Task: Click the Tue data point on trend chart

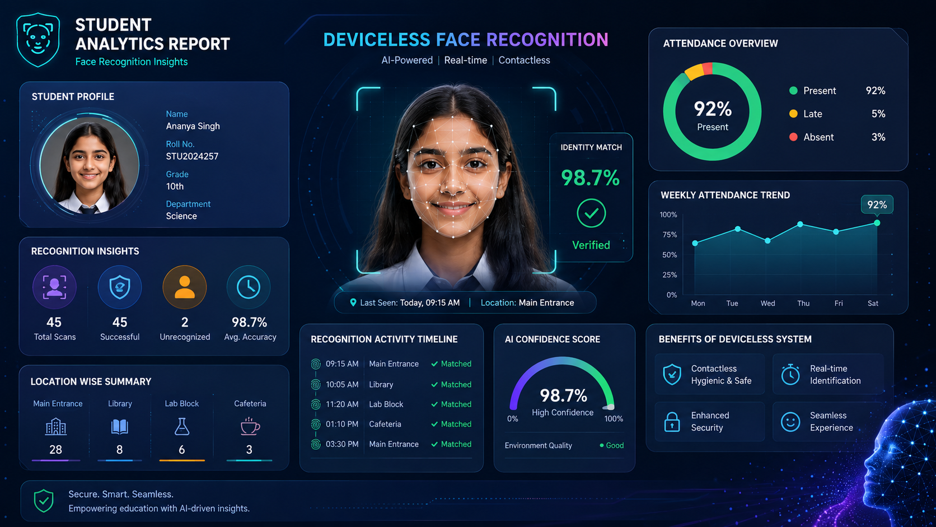Action: (x=738, y=229)
